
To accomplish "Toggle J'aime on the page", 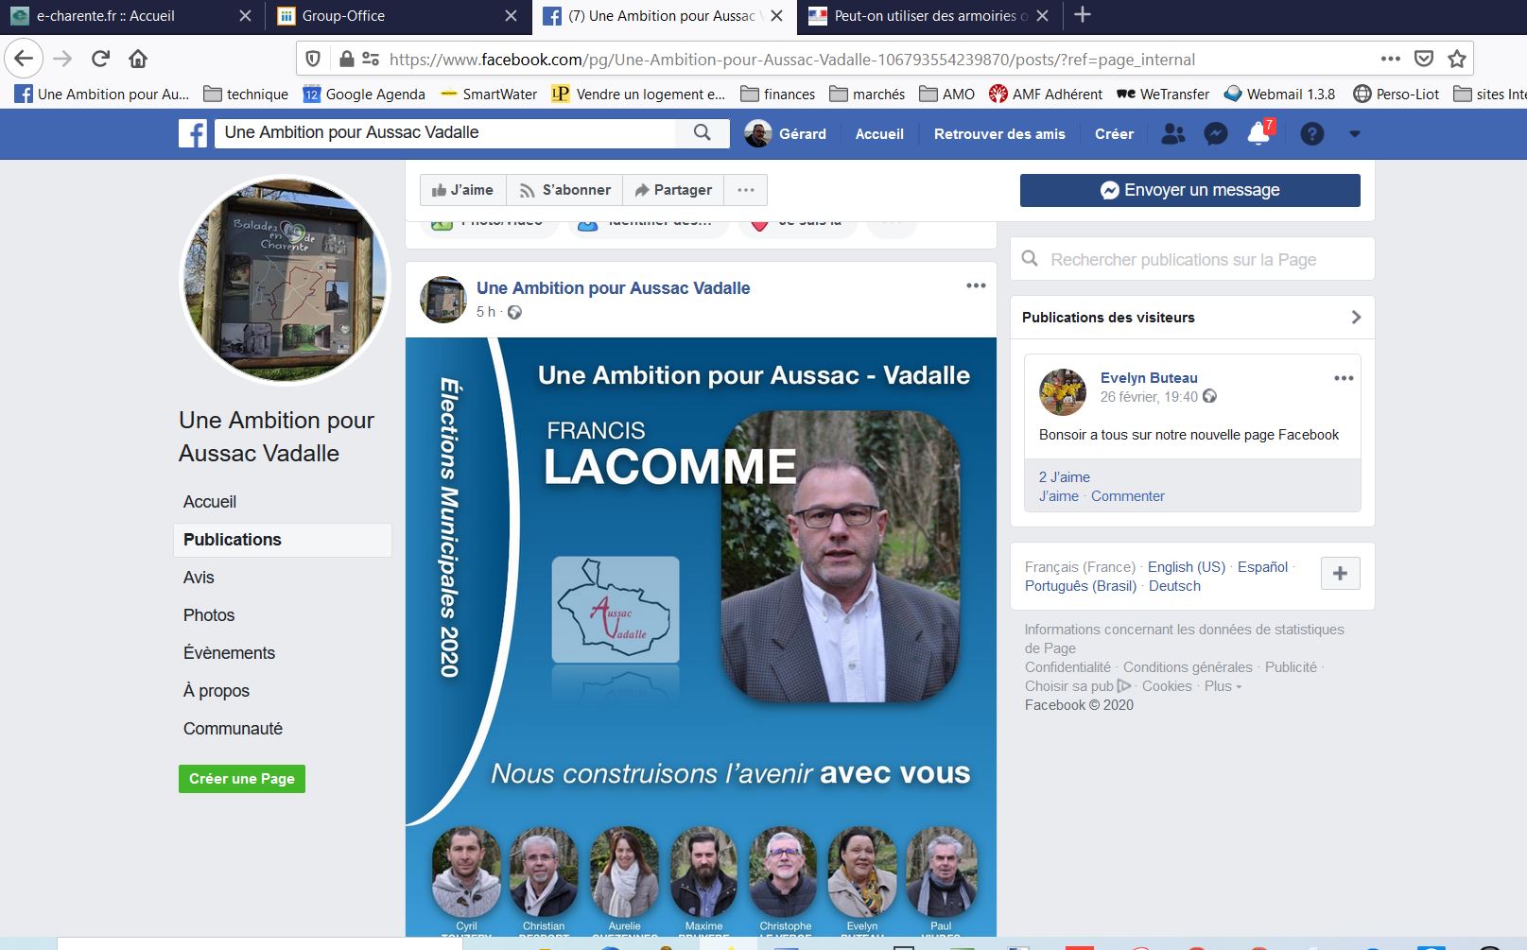I will point(463,190).
